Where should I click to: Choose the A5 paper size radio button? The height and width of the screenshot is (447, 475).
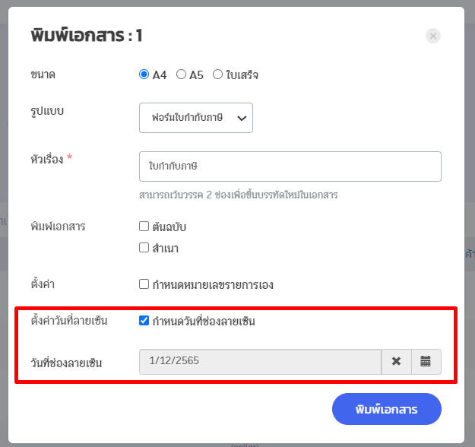point(181,74)
